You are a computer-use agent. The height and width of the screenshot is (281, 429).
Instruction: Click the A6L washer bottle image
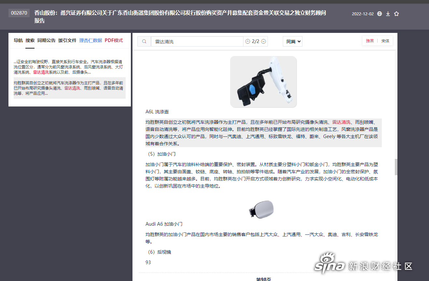point(263,82)
